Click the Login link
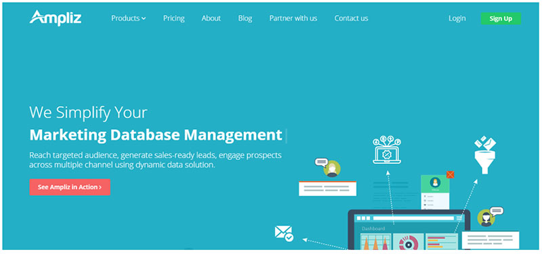Viewport: 542px width, 254px height. point(457,18)
